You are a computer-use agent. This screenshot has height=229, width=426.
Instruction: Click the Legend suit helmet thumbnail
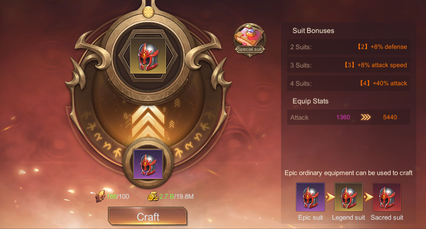point(349,197)
